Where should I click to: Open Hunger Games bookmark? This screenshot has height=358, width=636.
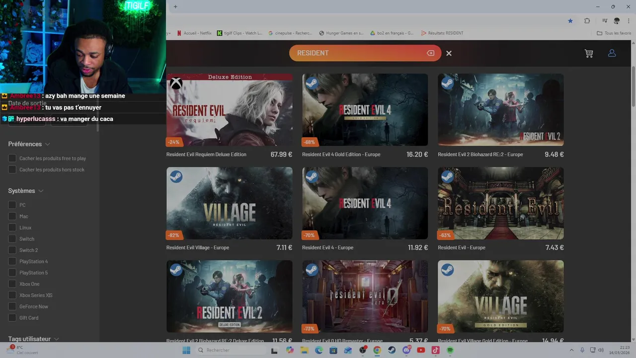[341, 33]
